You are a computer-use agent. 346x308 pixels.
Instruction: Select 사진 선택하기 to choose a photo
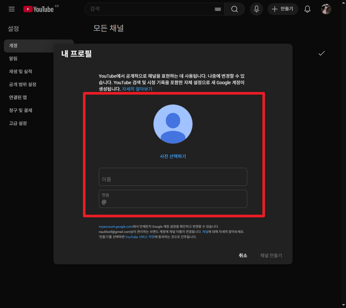pyautogui.click(x=173, y=156)
